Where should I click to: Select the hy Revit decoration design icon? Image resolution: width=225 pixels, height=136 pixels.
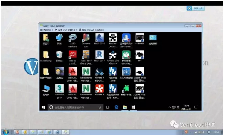tap(113, 92)
